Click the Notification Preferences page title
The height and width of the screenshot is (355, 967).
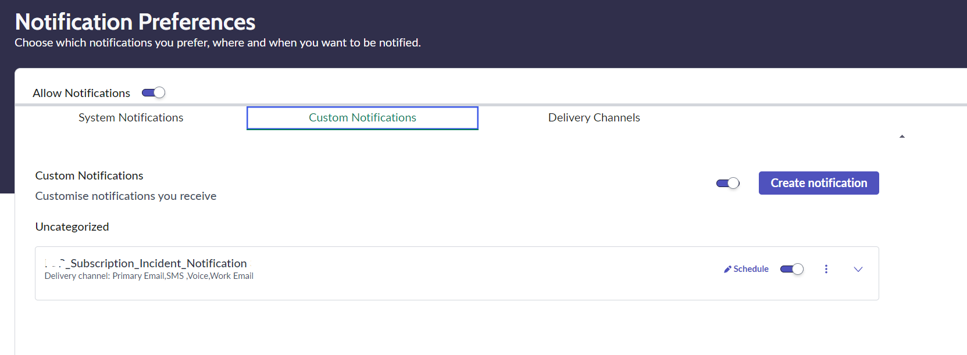tap(135, 22)
